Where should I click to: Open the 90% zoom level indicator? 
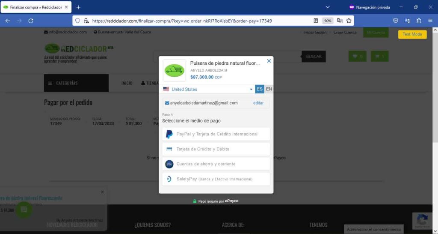coord(328,21)
